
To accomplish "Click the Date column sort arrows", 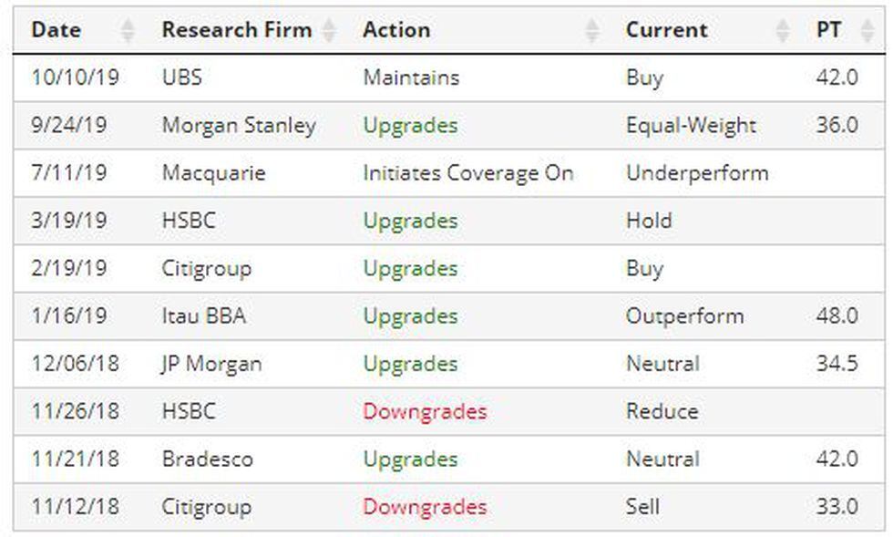I will coord(128,31).
